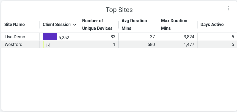This screenshot has height=112, width=237.
Task: Click Westford's 14 client sessions value
Action: tap(48, 45)
